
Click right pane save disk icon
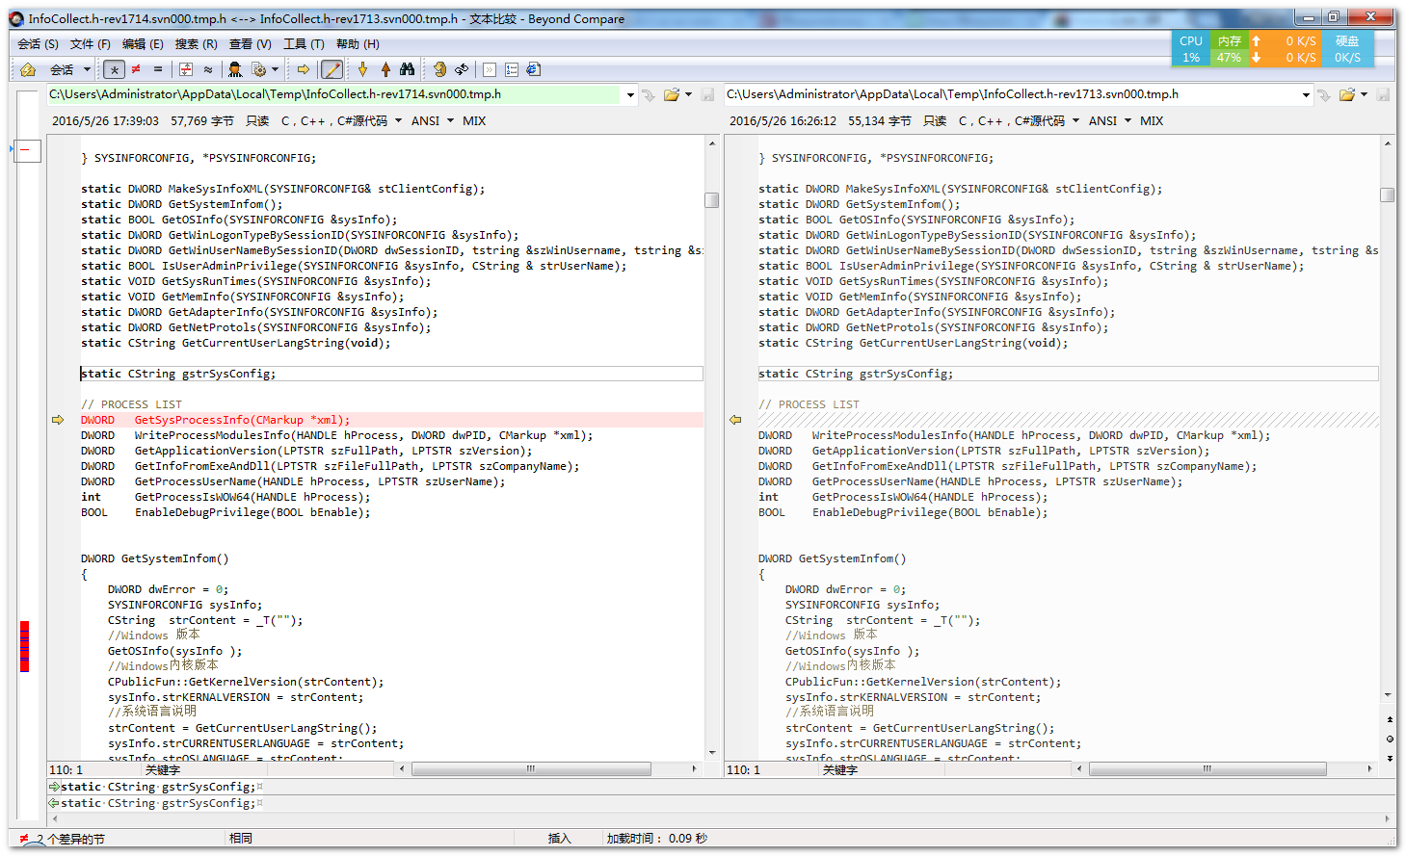[x=1383, y=94]
